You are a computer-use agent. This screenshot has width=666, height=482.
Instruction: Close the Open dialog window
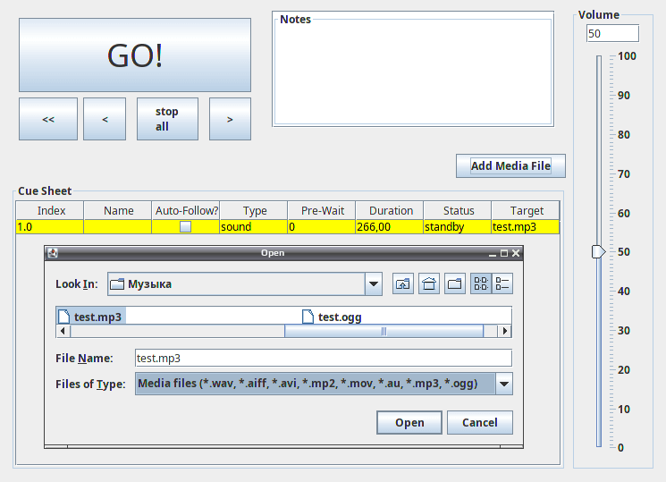click(x=516, y=253)
